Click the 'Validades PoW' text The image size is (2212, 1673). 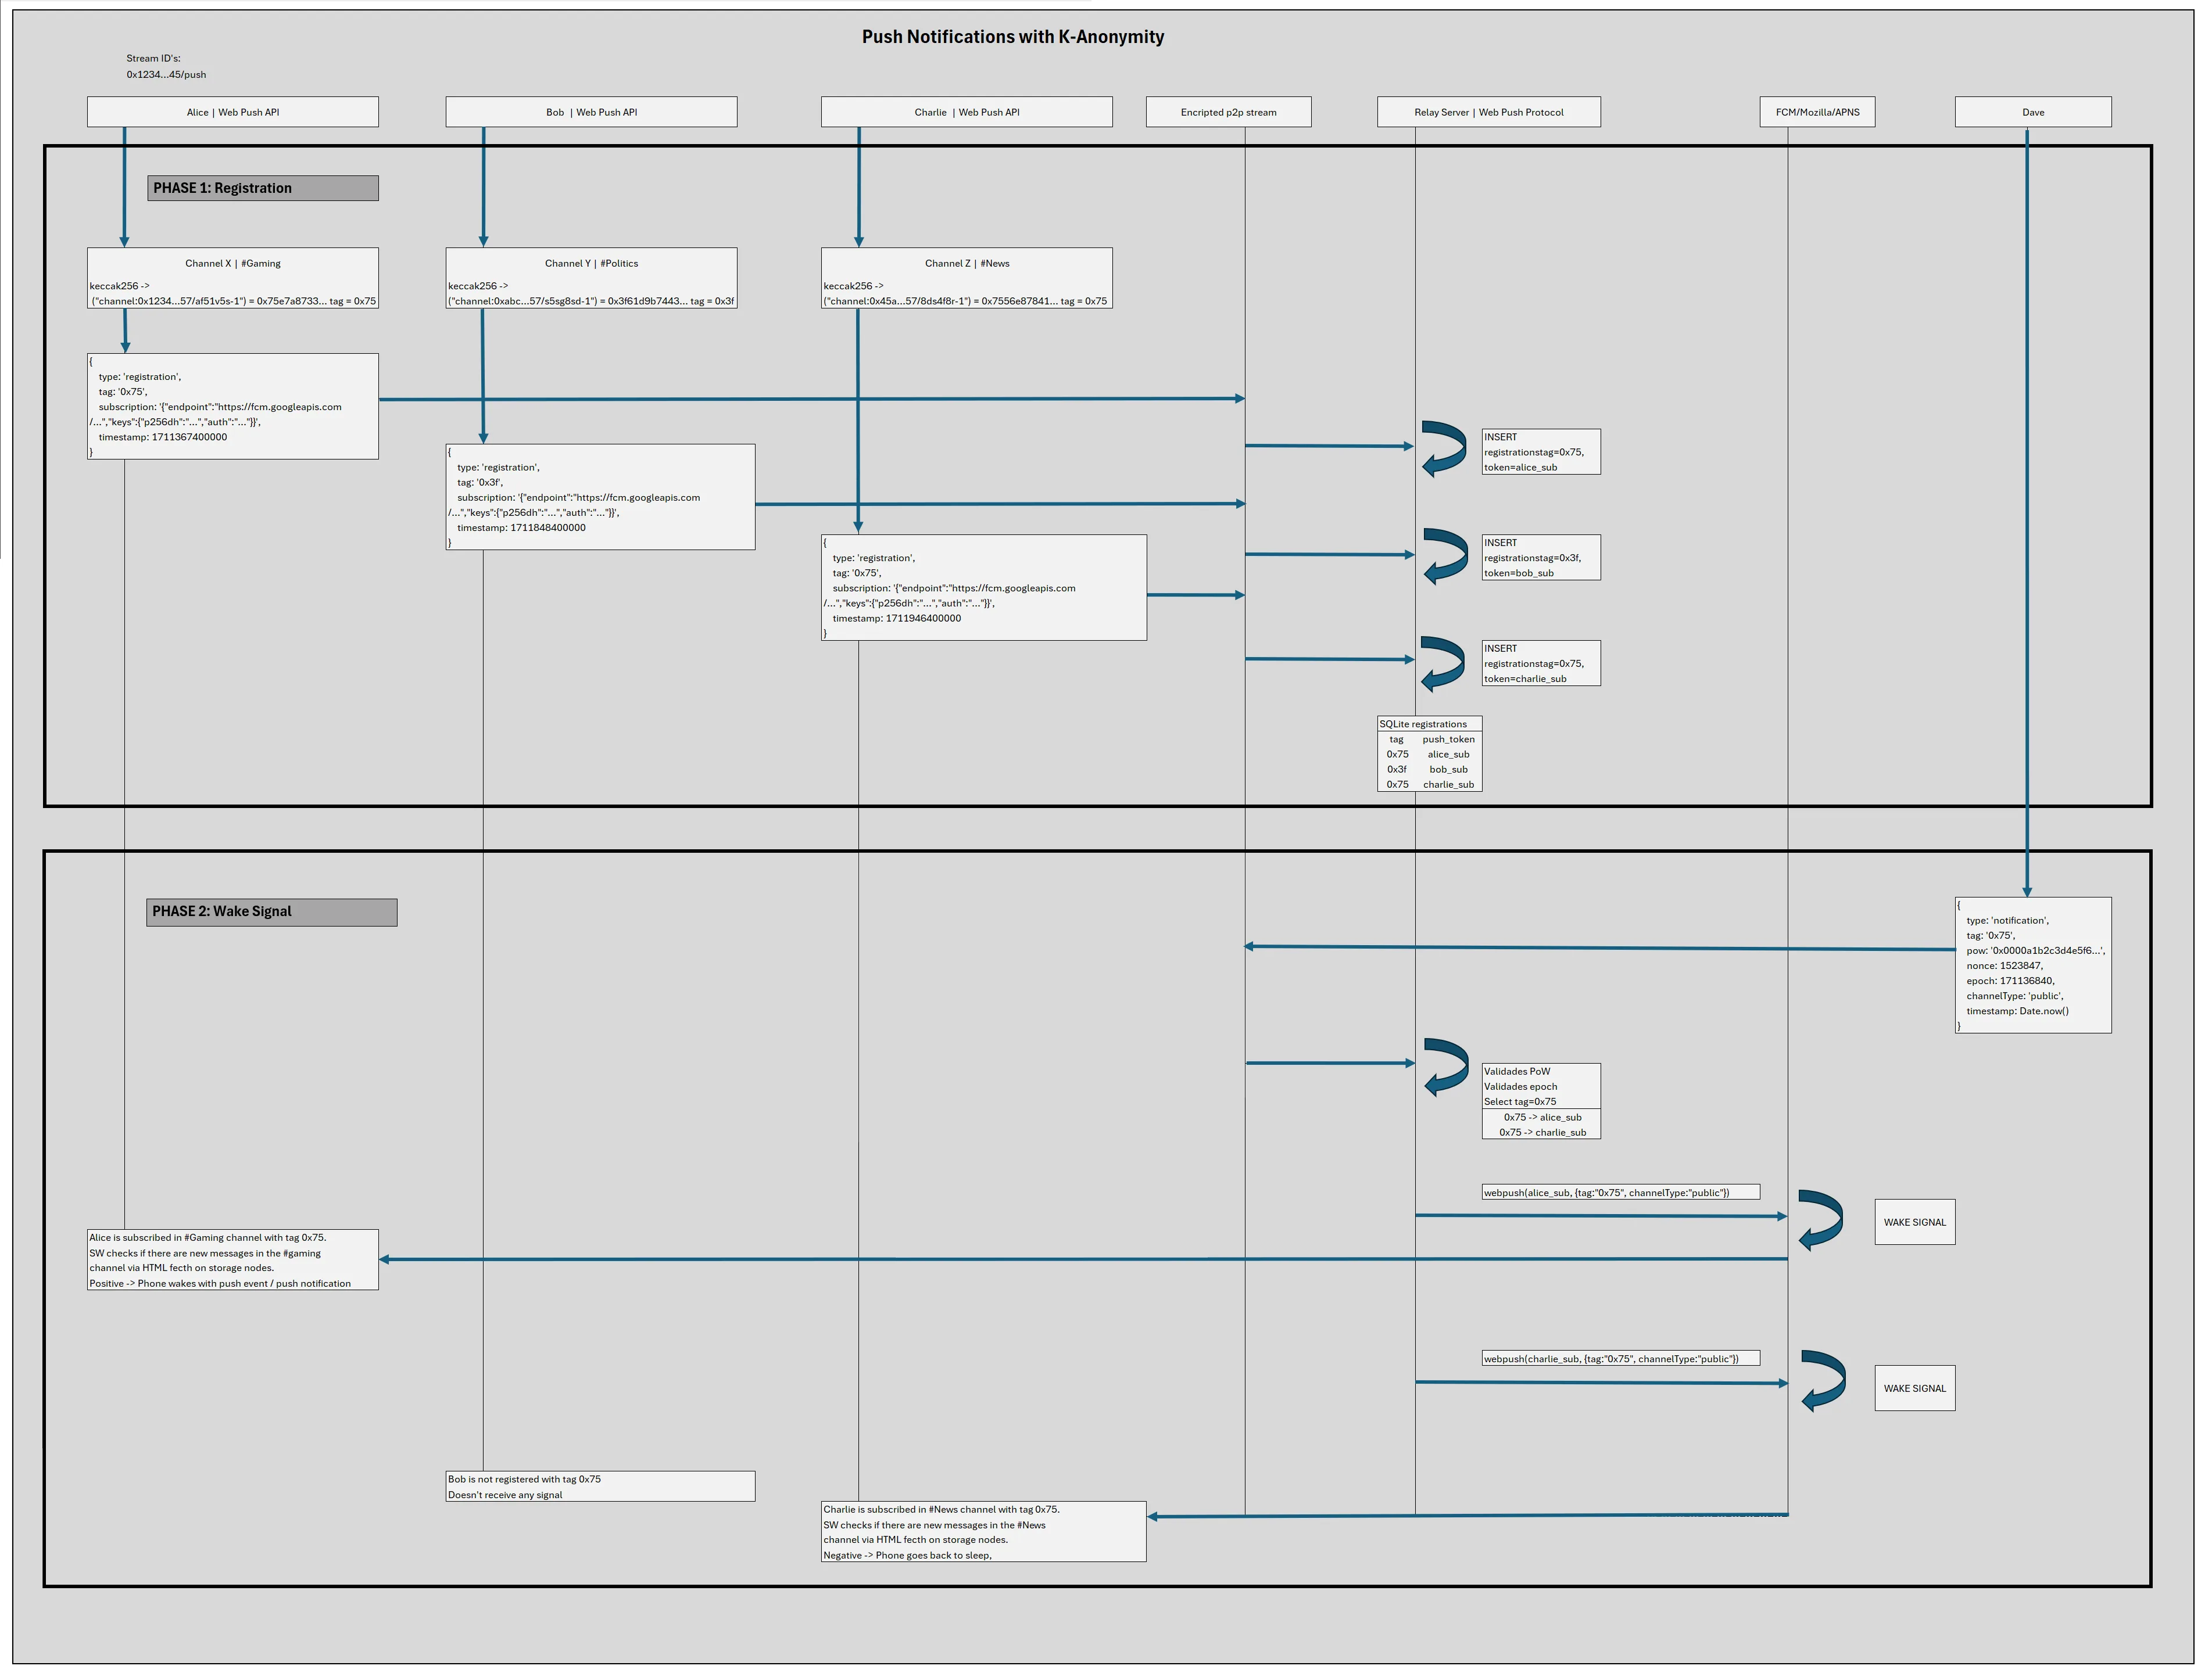pyautogui.click(x=1517, y=1071)
